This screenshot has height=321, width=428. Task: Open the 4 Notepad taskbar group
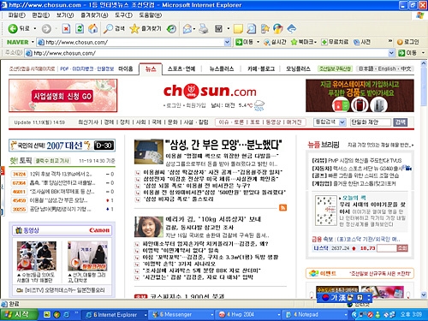(x=315, y=315)
